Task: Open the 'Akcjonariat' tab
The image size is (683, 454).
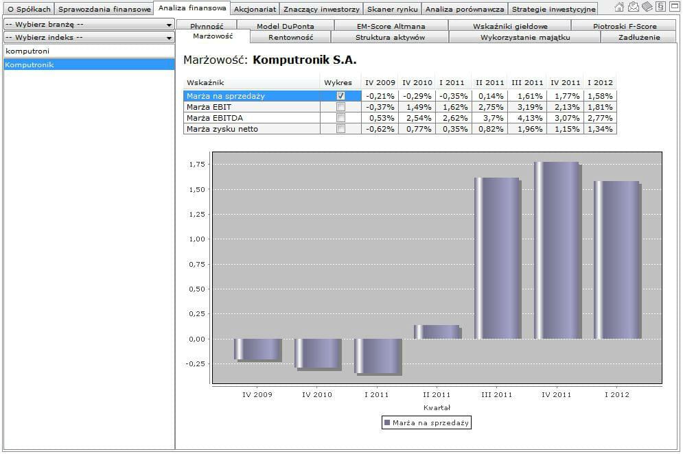Action: click(x=255, y=9)
